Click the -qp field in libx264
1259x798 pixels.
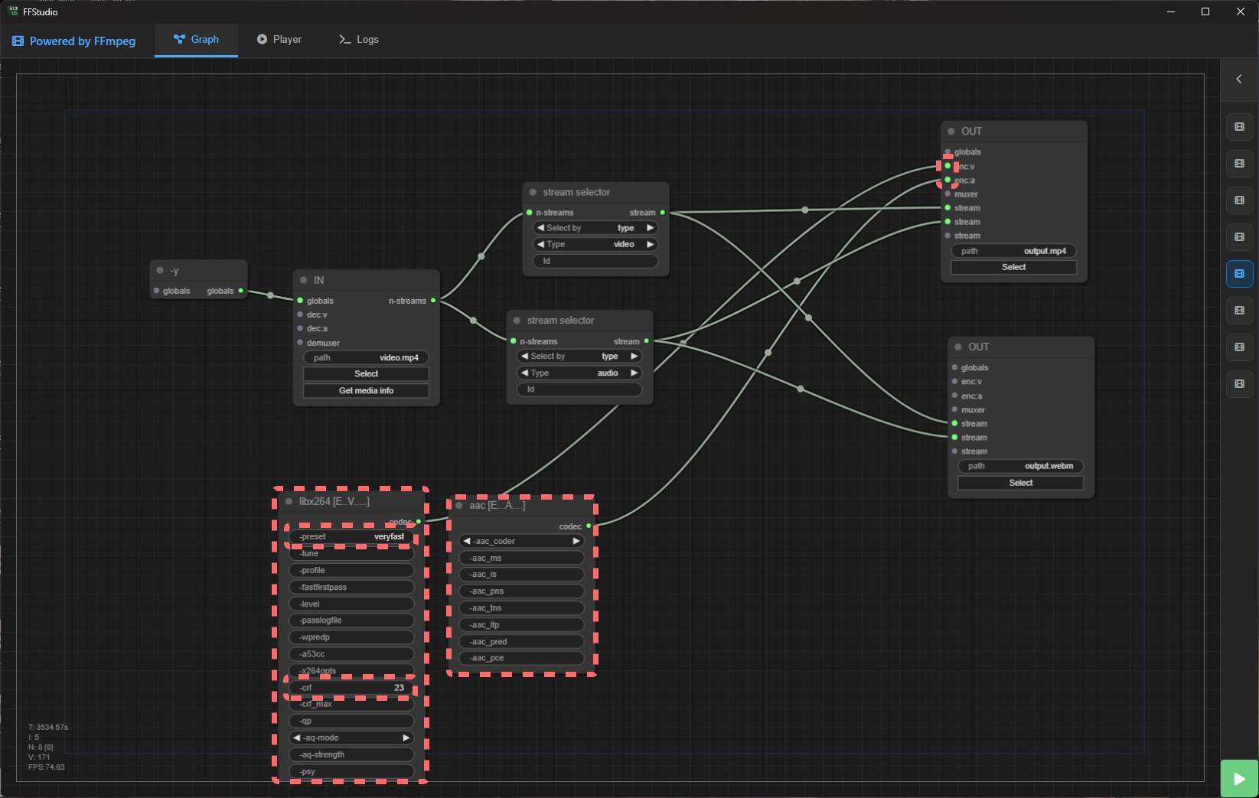coord(351,721)
